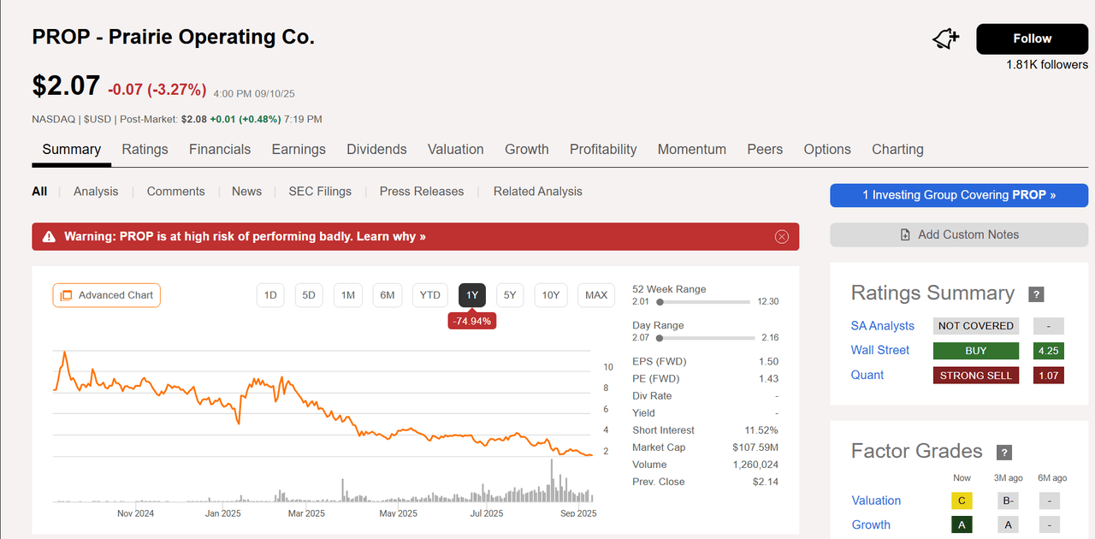
Task: Open the Ratings Summary help tooltip
Action: click(1036, 293)
